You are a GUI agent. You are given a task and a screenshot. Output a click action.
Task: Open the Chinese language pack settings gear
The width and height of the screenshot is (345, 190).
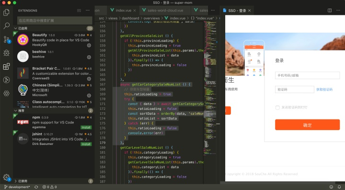tap(89, 95)
